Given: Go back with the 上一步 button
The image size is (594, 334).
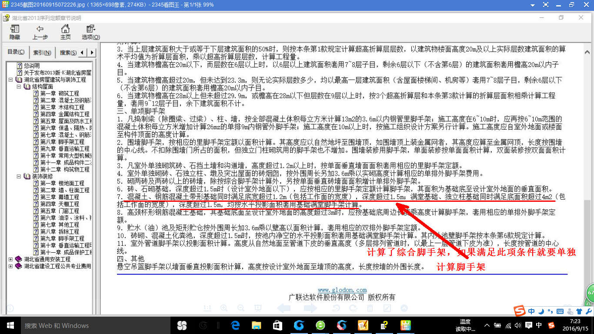Looking at the screenshot, I should 40,33.
